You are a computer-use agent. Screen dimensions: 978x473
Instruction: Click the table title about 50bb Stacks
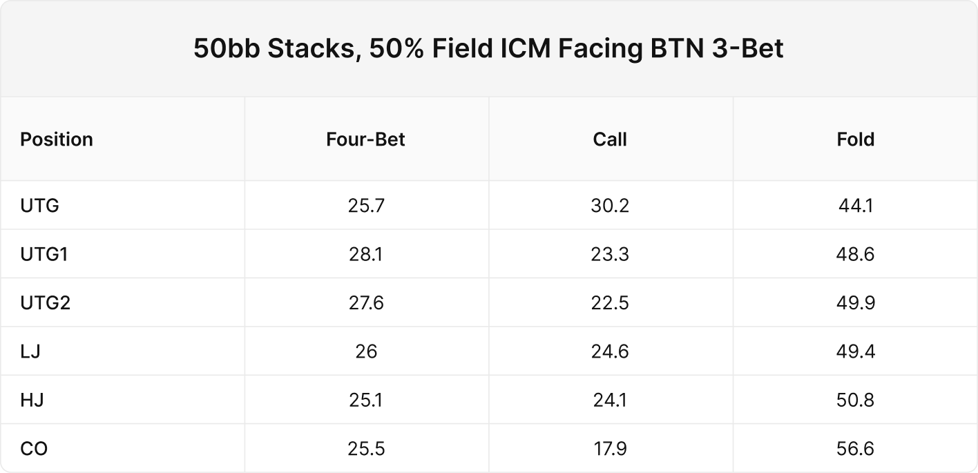488,49
